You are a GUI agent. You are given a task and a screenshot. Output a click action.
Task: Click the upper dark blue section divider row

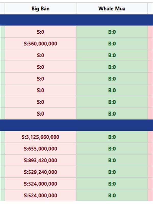(76, 20)
